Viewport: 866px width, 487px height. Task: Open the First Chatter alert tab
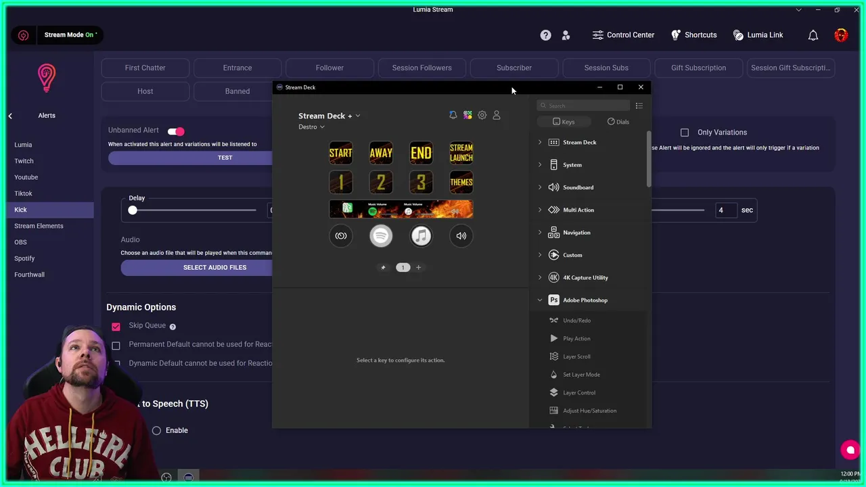tap(145, 68)
